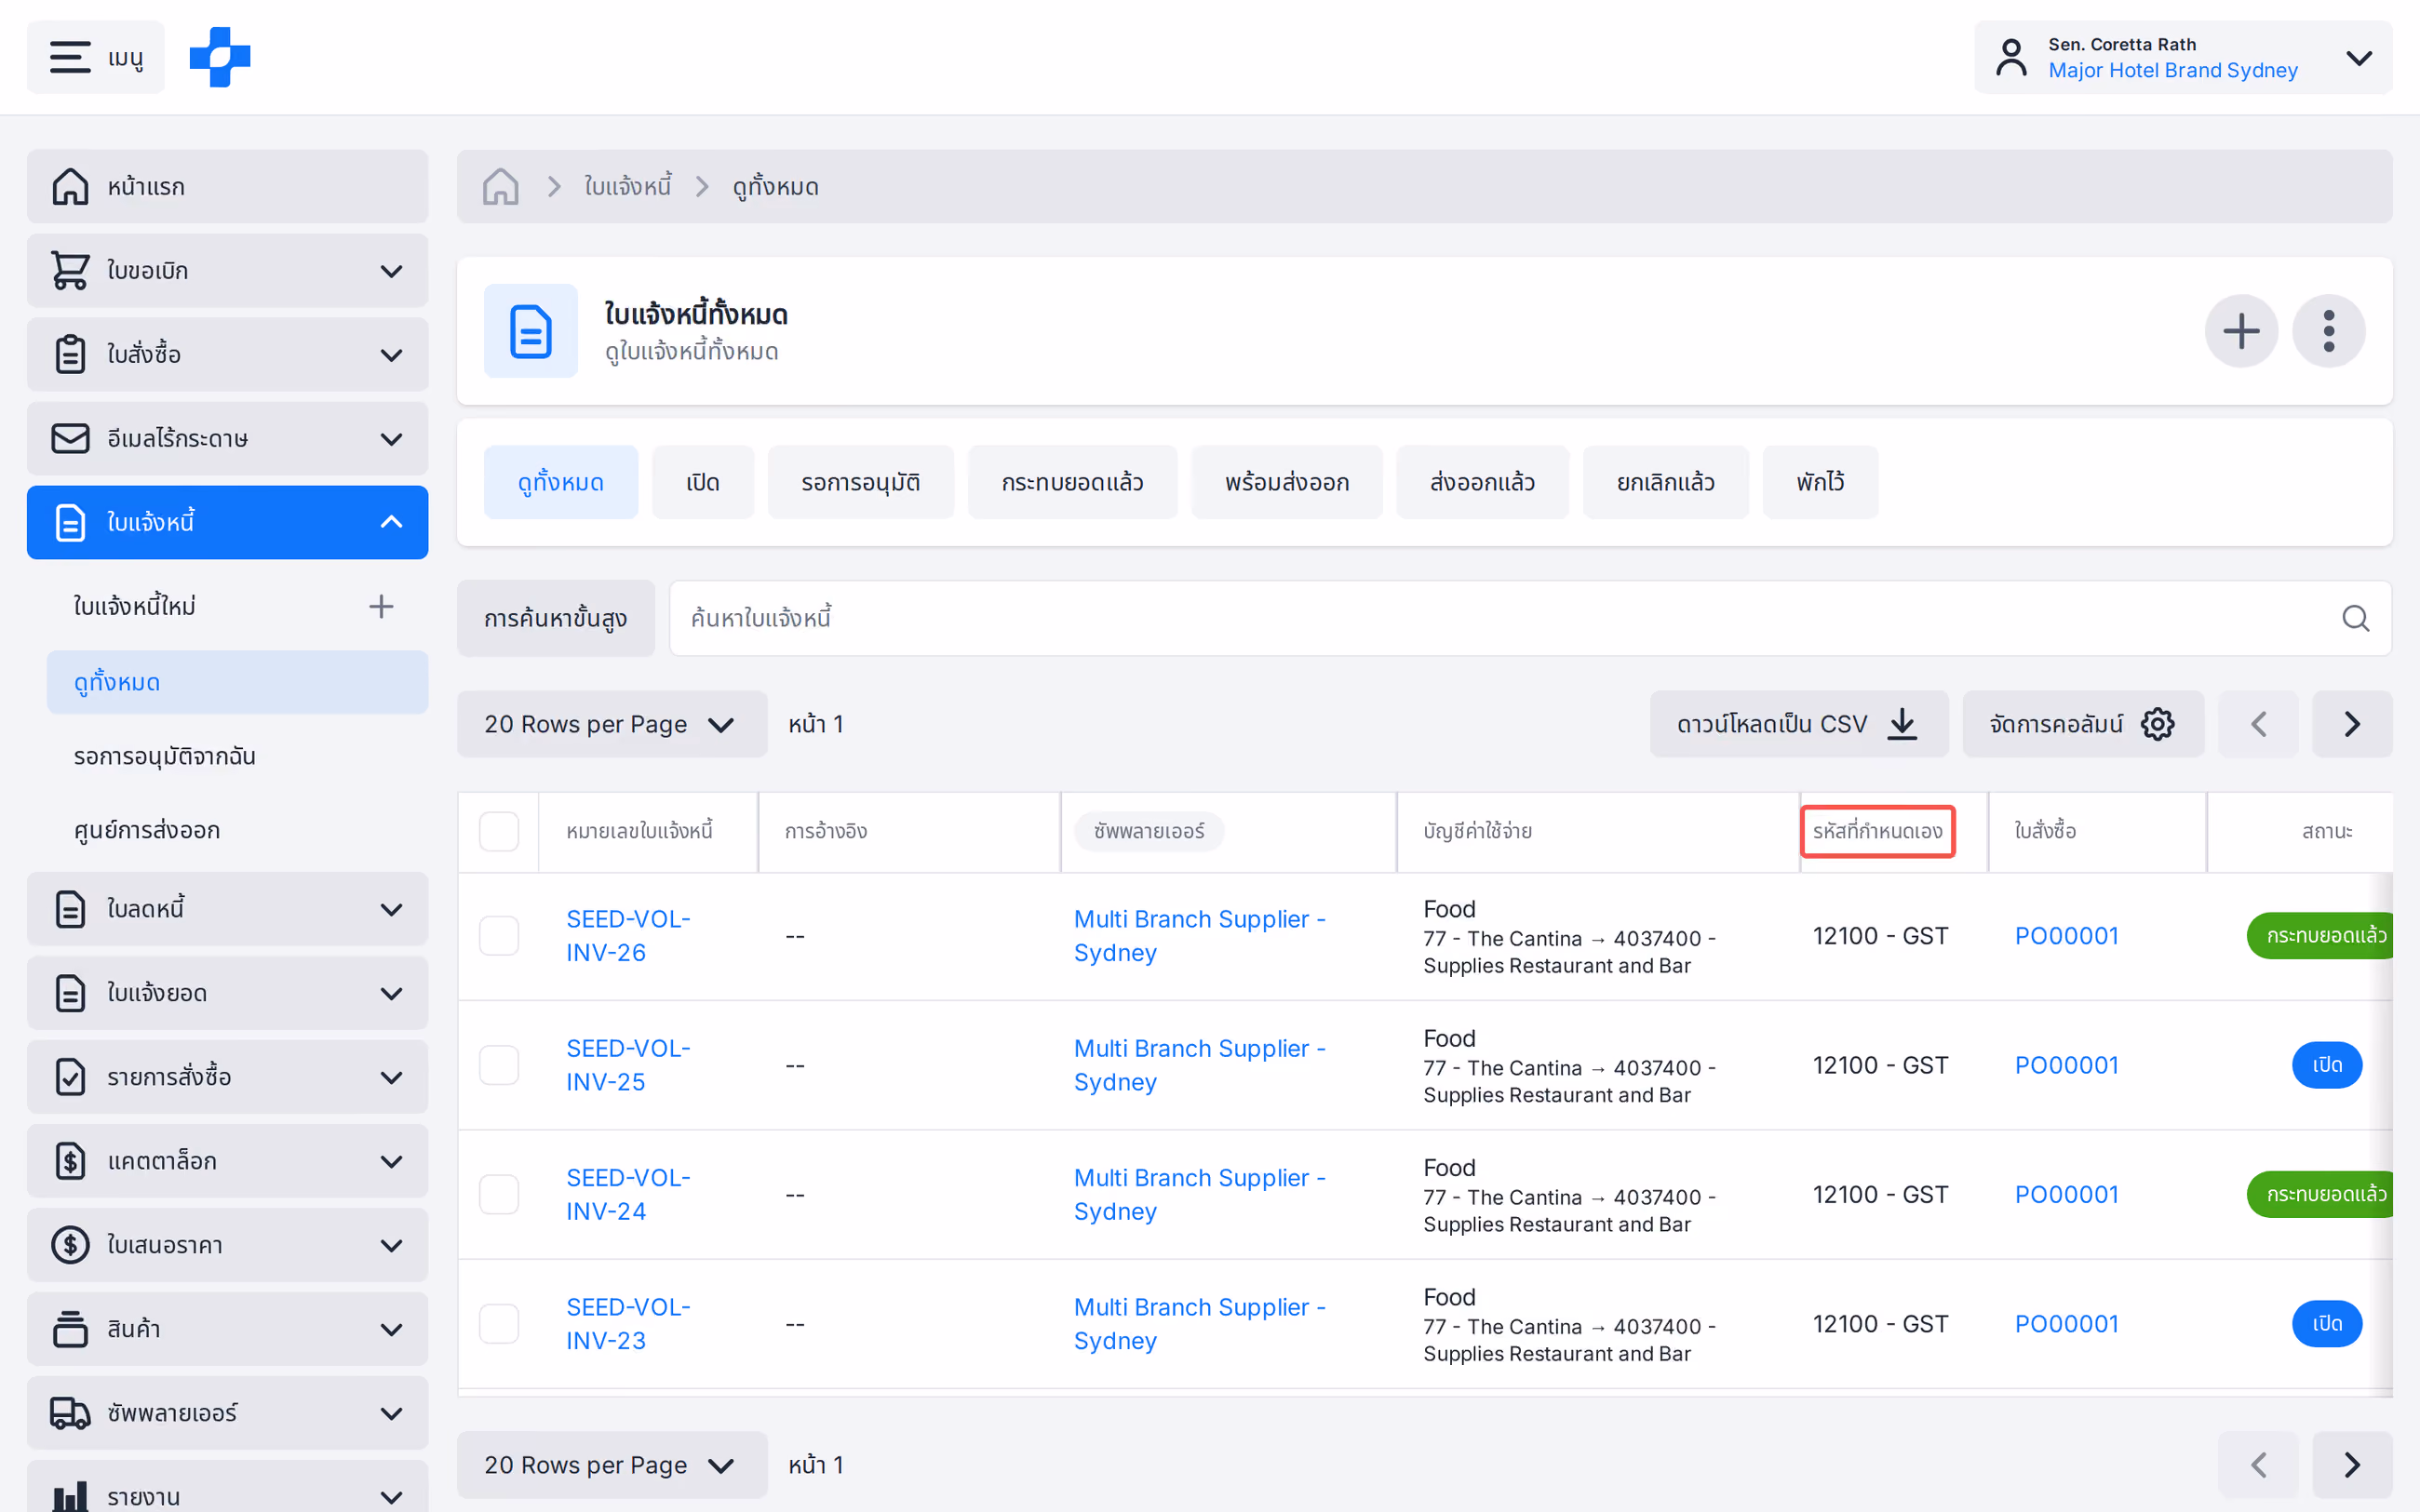Check the SEED-VOL-INV-23 row checkbox
The width and height of the screenshot is (2420, 1512).
point(499,1324)
